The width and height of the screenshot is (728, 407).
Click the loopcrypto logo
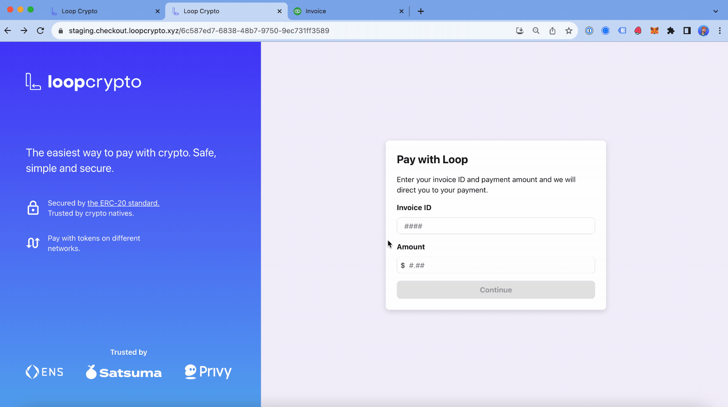pos(83,82)
